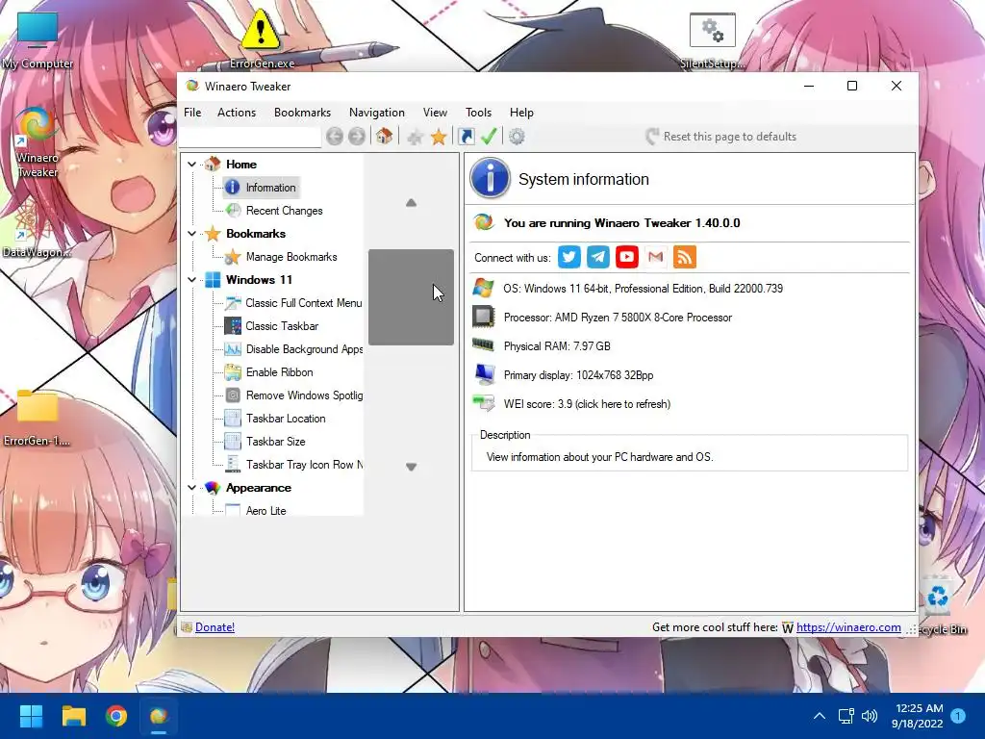The height and width of the screenshot is (739, 985).
Task: Select Taskbar Location tree item
Action: point(286,418)
